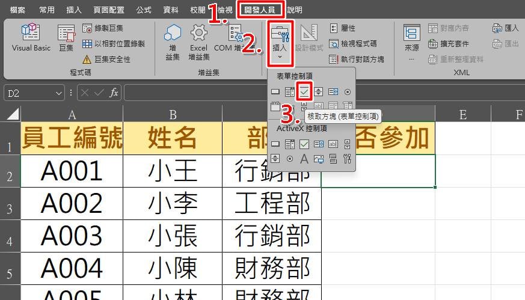Open the 增益集 add-ins button

pos(173,42)
